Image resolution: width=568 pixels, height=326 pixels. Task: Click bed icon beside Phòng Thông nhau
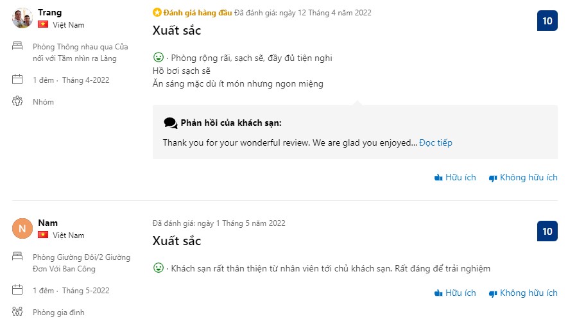click(x=17, y=46)
